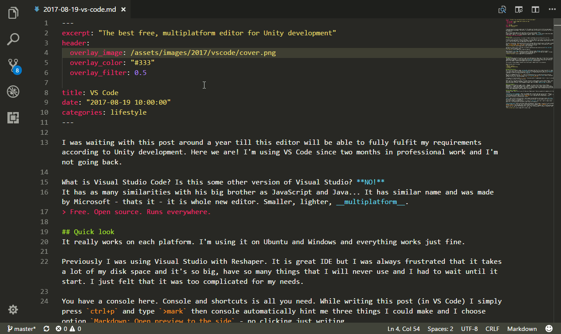Click the Markdown file icon on the tab
561x334 pixels.
[x=37, y=9]
